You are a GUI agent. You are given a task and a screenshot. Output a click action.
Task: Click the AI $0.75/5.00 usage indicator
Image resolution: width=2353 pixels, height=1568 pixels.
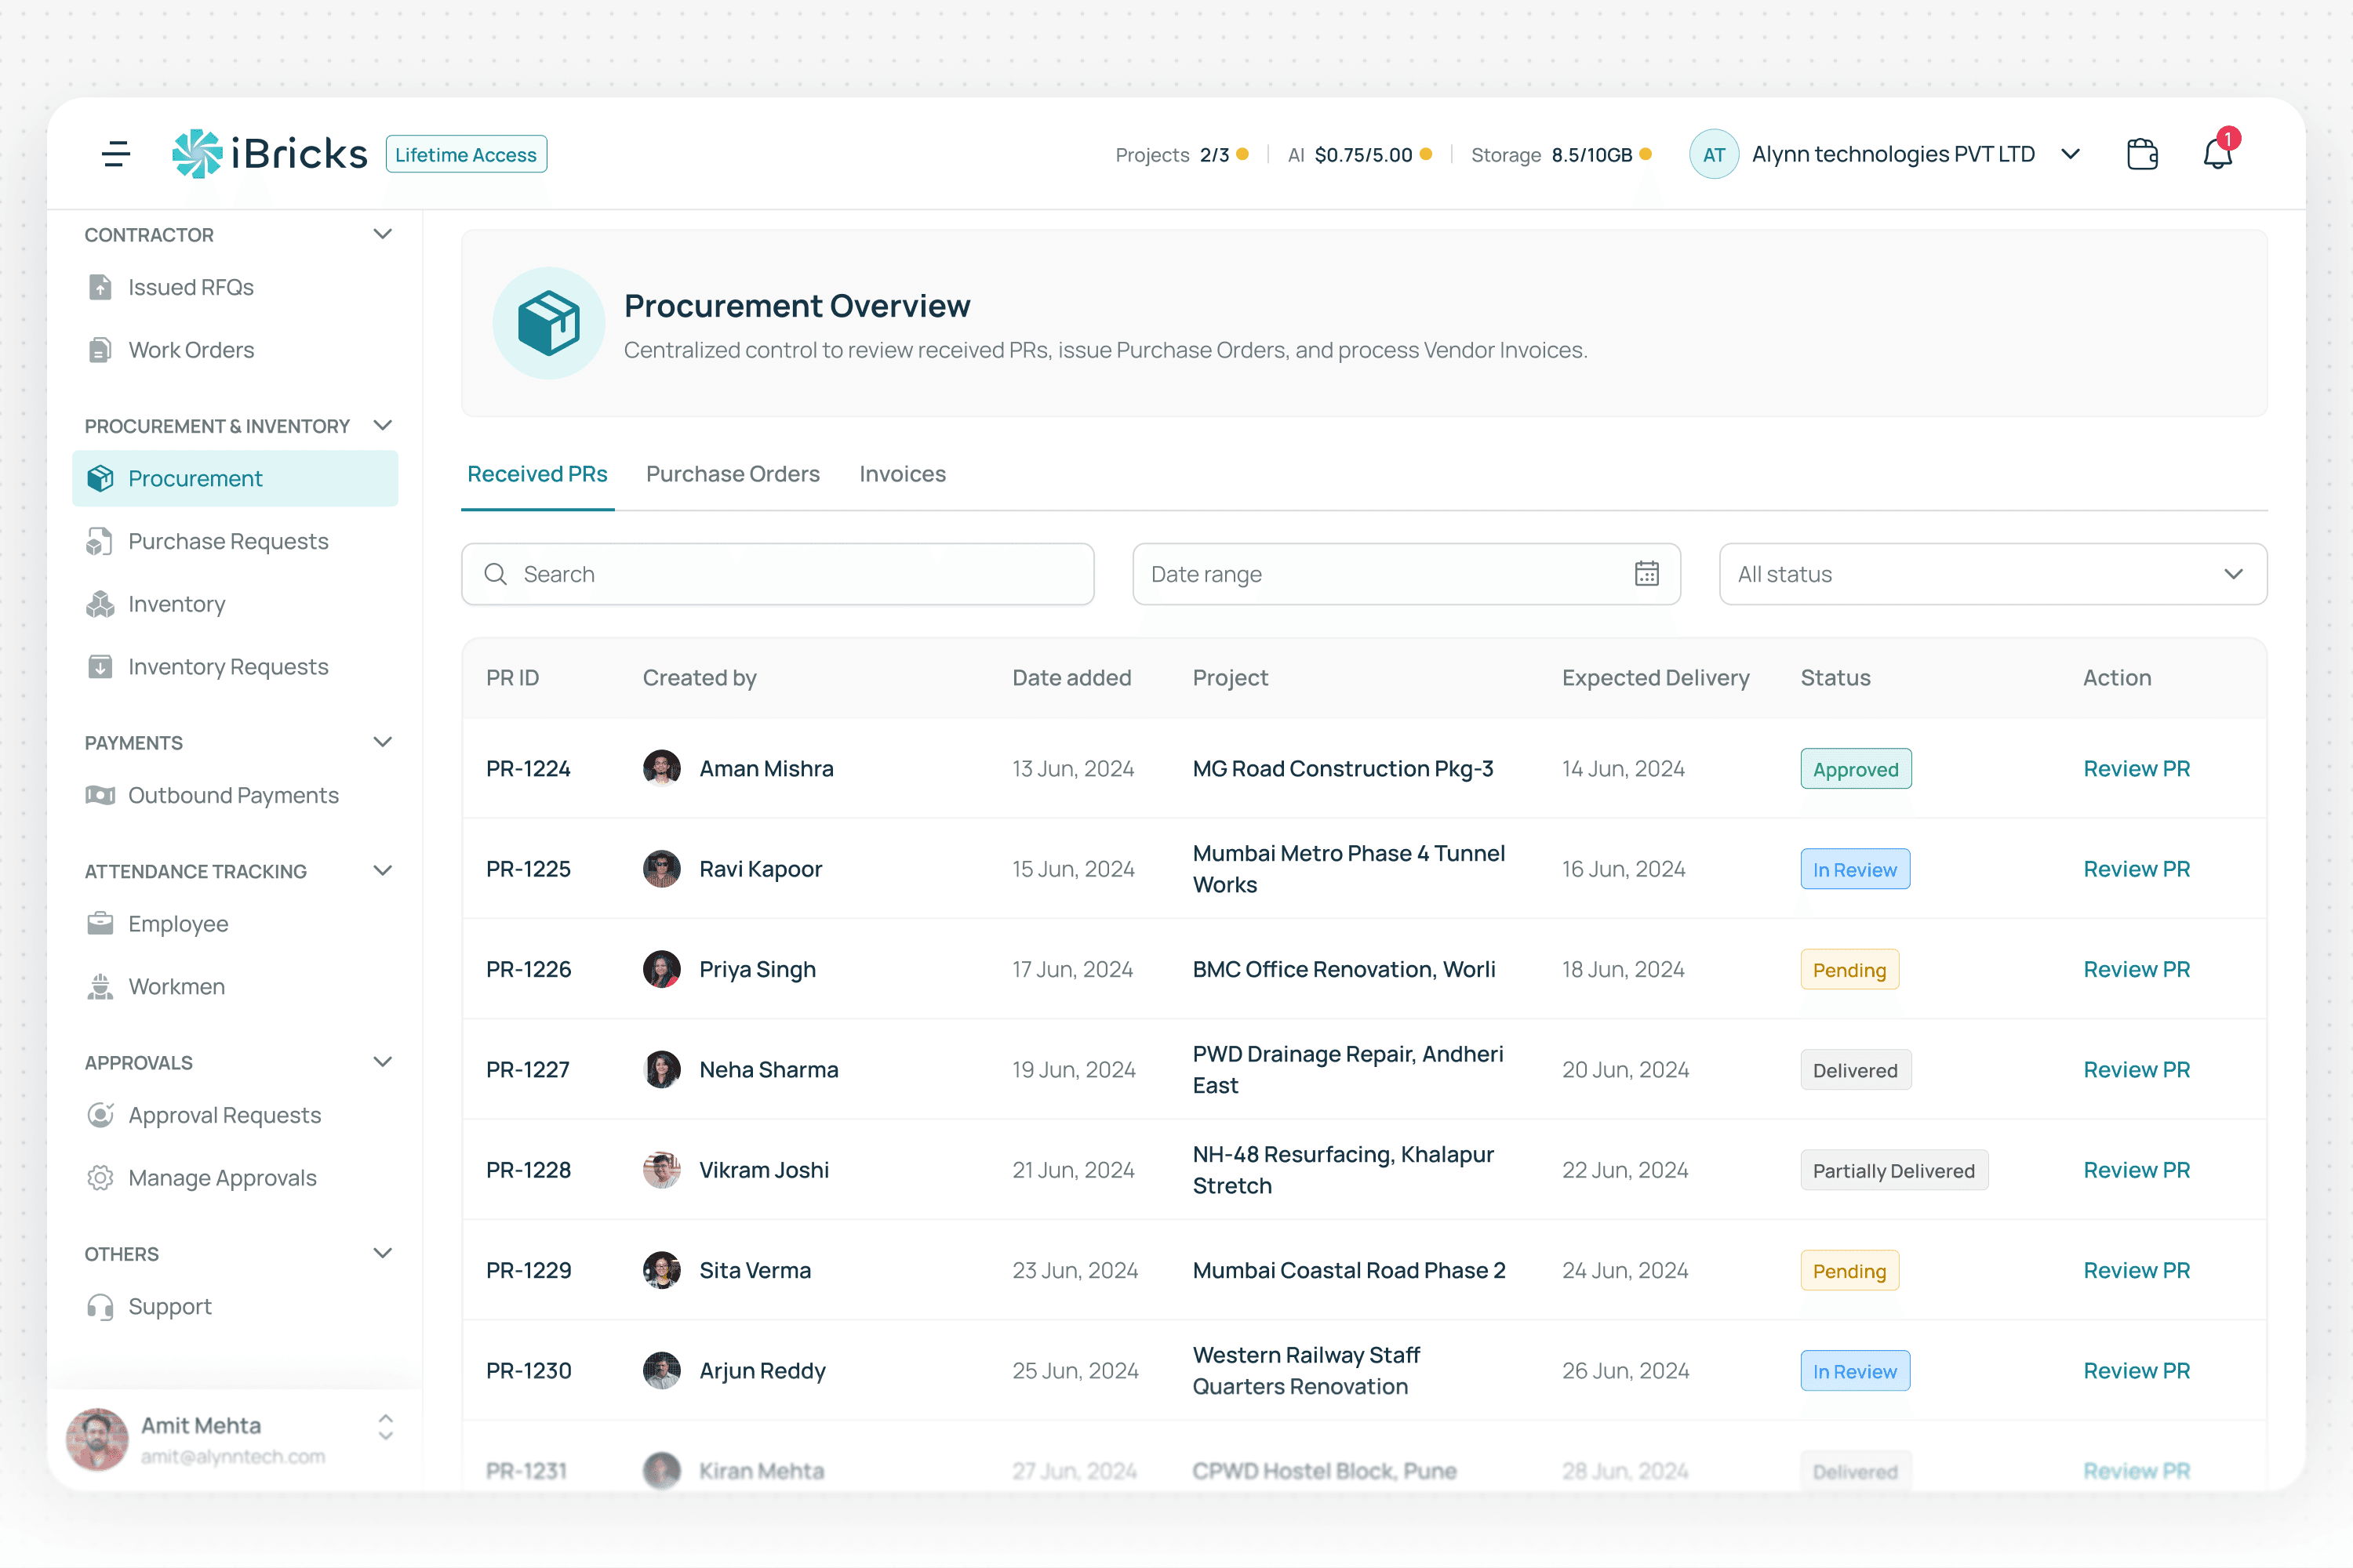[x=1359, y=154]
